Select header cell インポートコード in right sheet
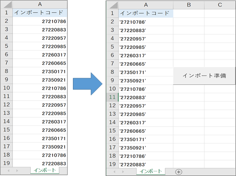 [x=146, y=13]
